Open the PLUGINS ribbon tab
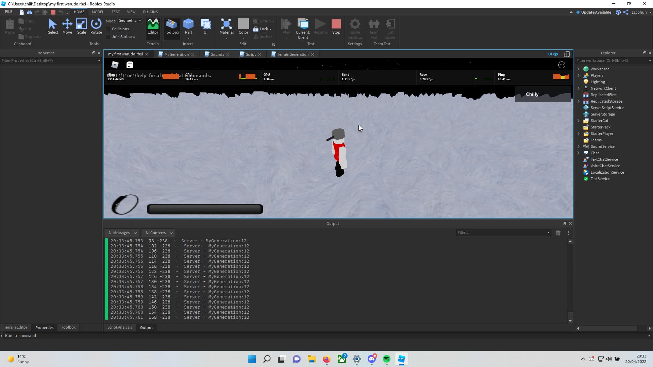Screen dimensions: 653x367 [x=150, y=12]
